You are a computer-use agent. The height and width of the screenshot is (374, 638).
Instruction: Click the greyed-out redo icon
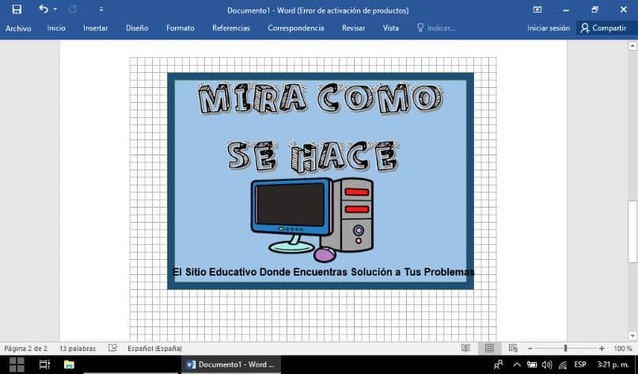[x=72, y=9]
